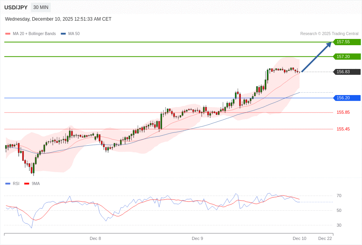Viewport: 362px width, 245px height.
Task: Click the black 156.83 current price tag
Action: 346,72
